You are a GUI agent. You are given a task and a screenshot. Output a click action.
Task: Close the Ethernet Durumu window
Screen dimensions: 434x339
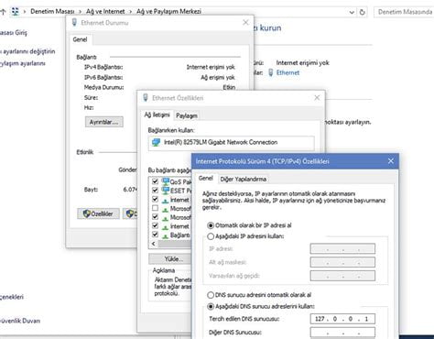[x=245, y=22]
